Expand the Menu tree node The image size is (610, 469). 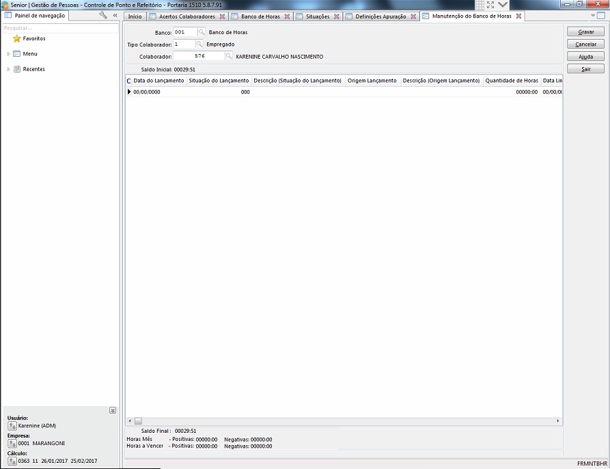(8, 54)
